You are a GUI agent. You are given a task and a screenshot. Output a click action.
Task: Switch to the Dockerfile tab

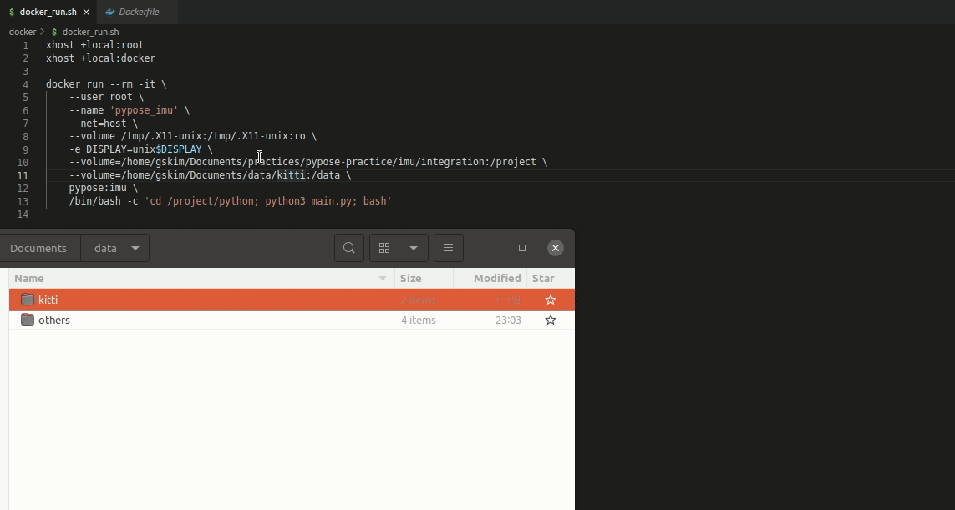pos(138,12)
